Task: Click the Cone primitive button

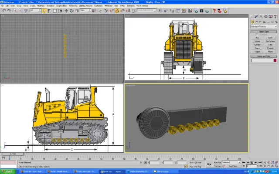Action: point(270,38)
